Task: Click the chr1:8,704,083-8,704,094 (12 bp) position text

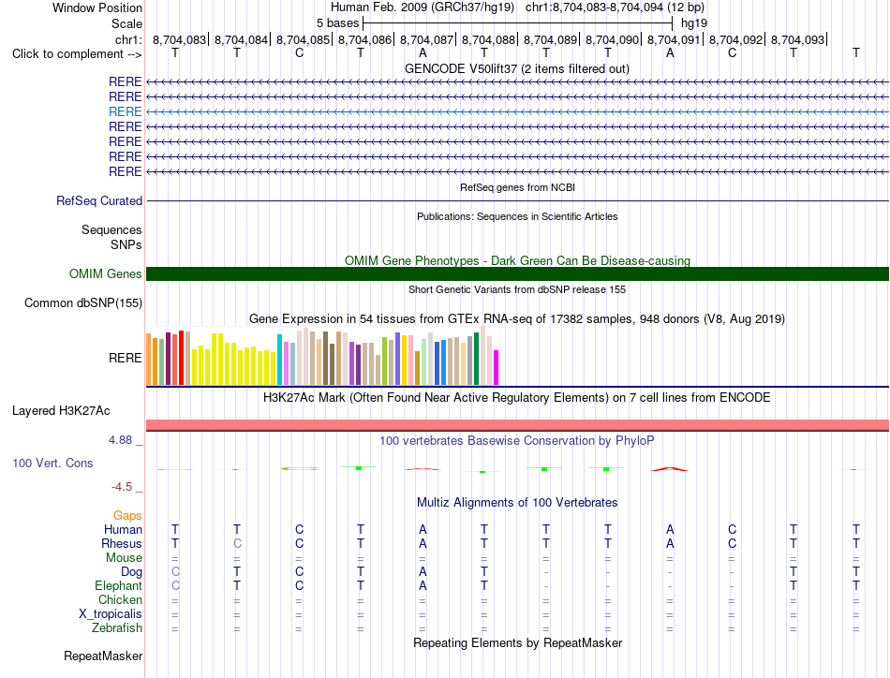Action: coord(615,7)
